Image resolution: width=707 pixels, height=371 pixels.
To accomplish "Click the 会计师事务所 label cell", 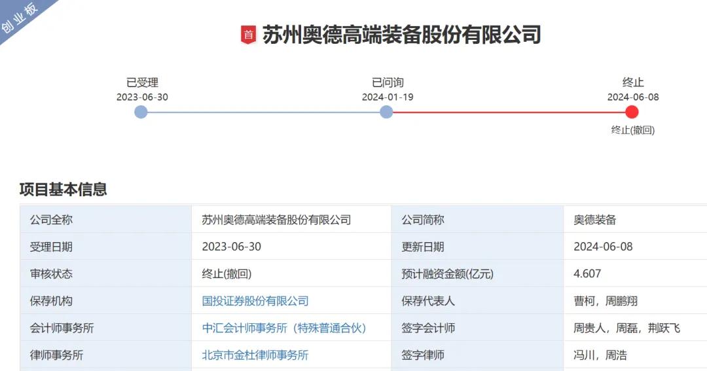I will point(106,328).
